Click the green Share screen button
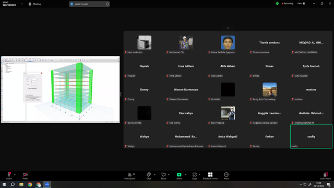Image resolution: width=334 pixels, height=188 pixels. 179,174
